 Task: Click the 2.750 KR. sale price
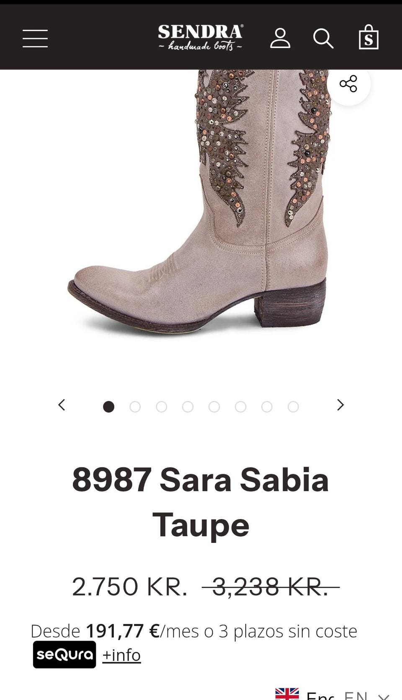(x=130, y=586)
